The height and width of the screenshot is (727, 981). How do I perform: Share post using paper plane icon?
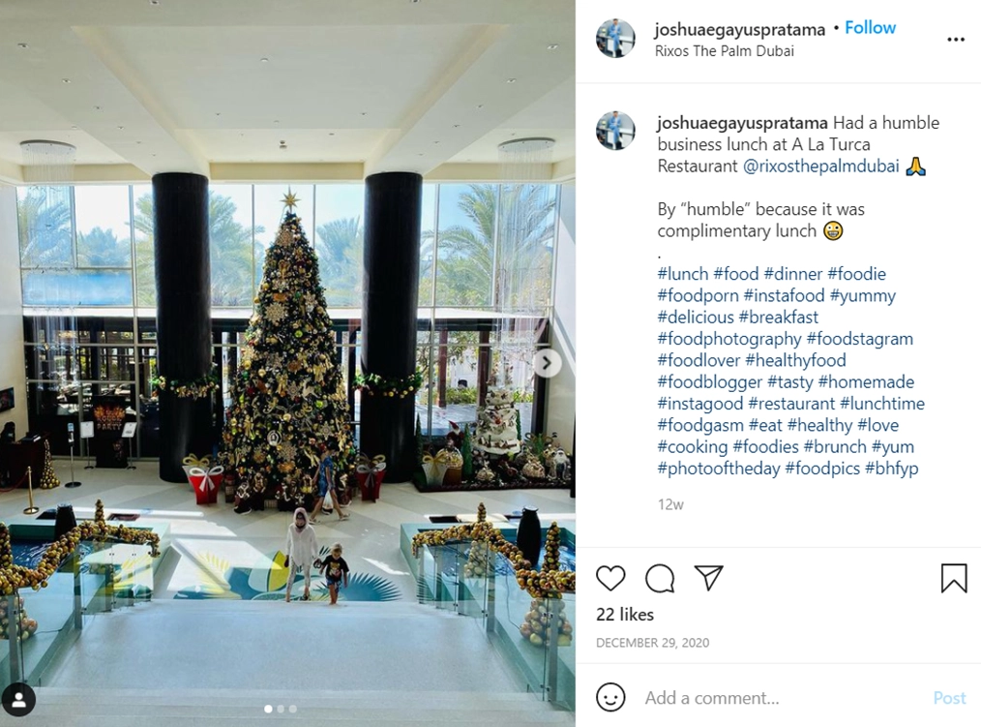(x=709, y=578)
